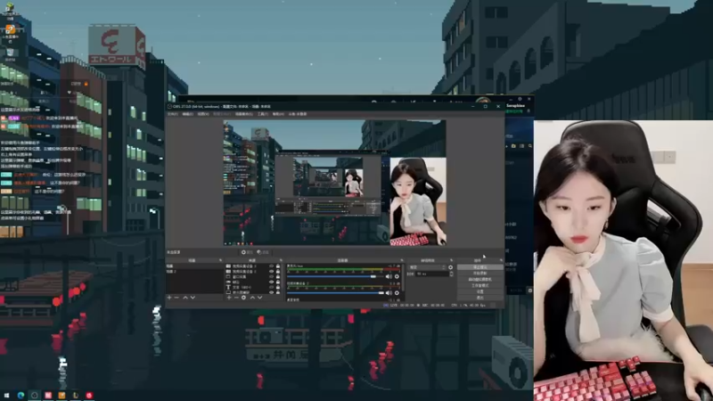Move the scene up in the Scenes panel

tap(185, 298)
